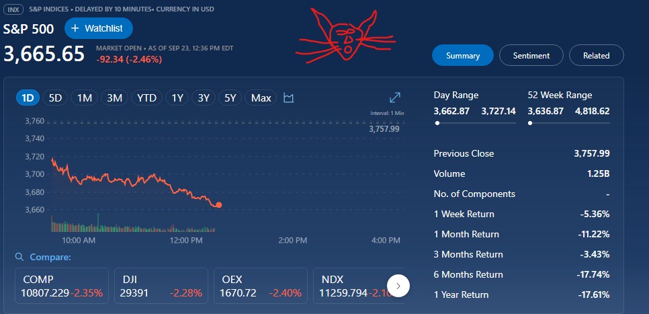Screen dimensions: 649x314
Task: Select the 1Y time range
Action: tap(177, 98)
